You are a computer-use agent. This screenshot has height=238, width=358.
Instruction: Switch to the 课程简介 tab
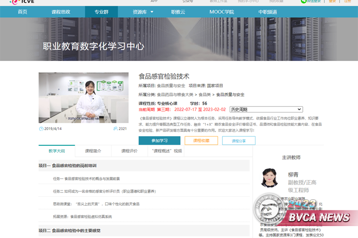[93, 151]
